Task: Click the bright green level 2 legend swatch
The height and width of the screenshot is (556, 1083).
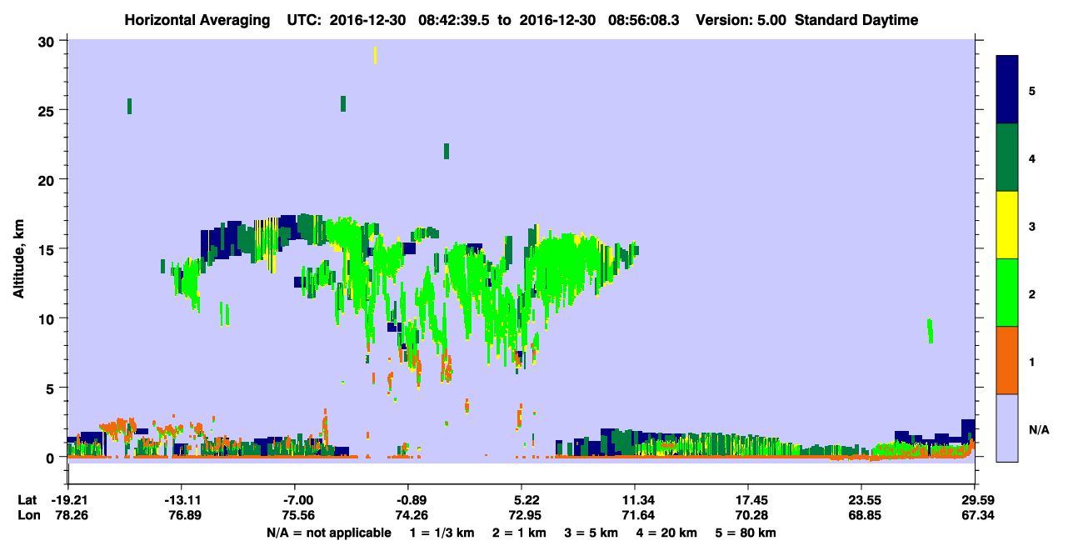Action: pos(1007,293)
